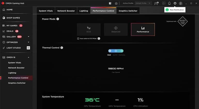Select Balanced power mode

click(x=116, y=29)
